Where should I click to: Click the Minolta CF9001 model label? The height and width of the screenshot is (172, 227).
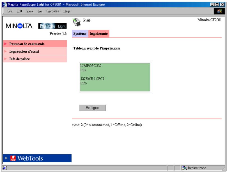[209, 20]
